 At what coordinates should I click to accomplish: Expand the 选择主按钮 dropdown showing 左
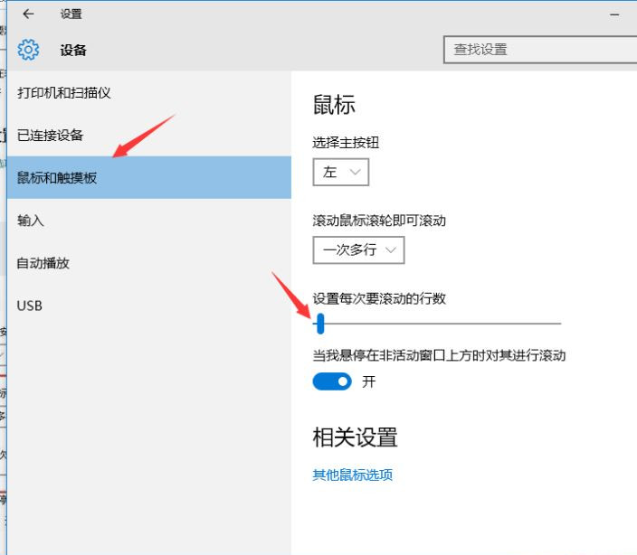coord(340,172)
